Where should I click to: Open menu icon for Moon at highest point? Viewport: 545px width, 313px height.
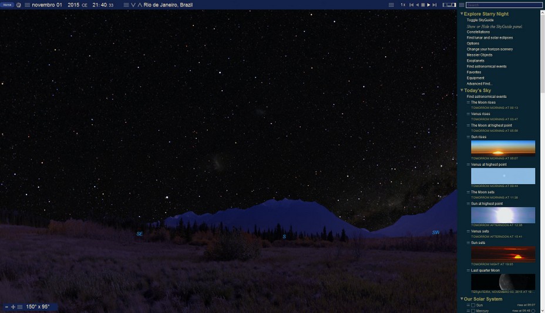point(468,125)
